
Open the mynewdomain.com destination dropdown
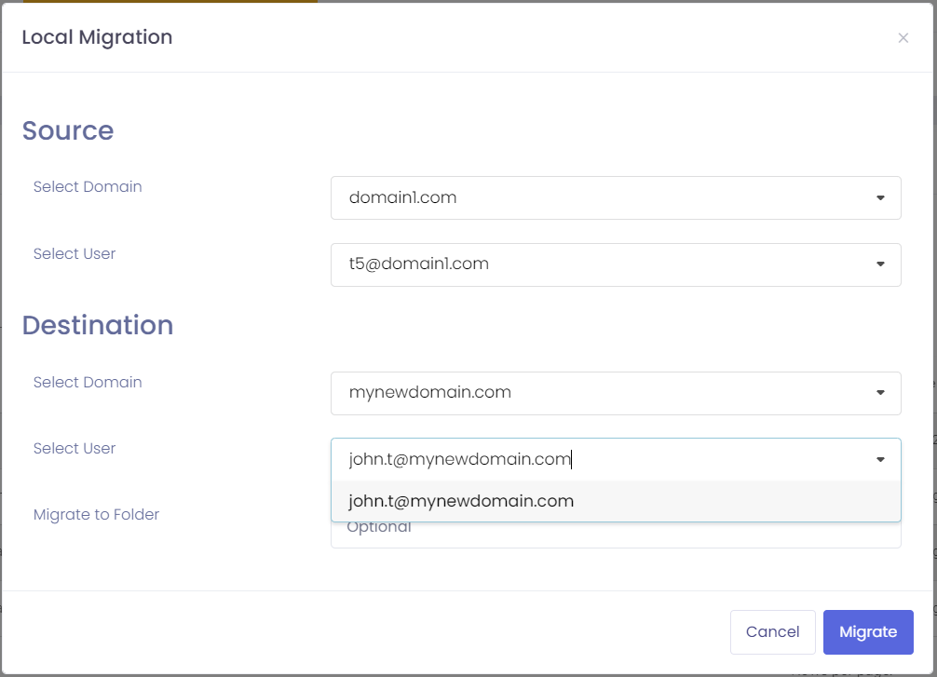615,393
